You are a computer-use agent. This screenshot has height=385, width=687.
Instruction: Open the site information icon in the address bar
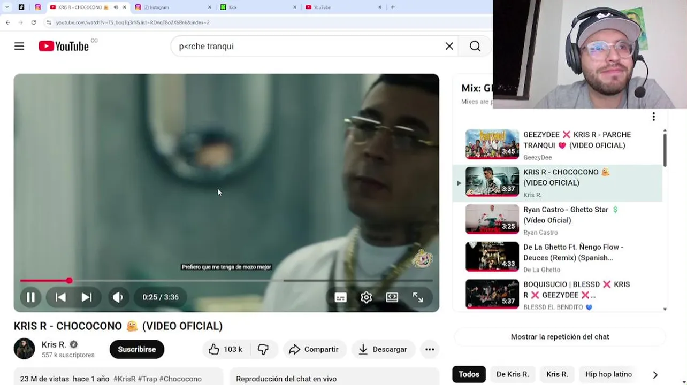(49, 22)
